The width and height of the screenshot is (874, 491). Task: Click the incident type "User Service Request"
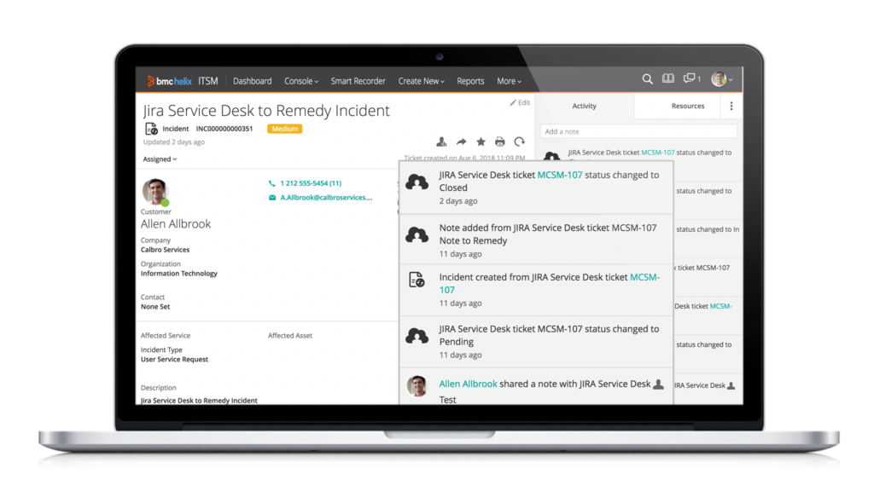[174, 360]
